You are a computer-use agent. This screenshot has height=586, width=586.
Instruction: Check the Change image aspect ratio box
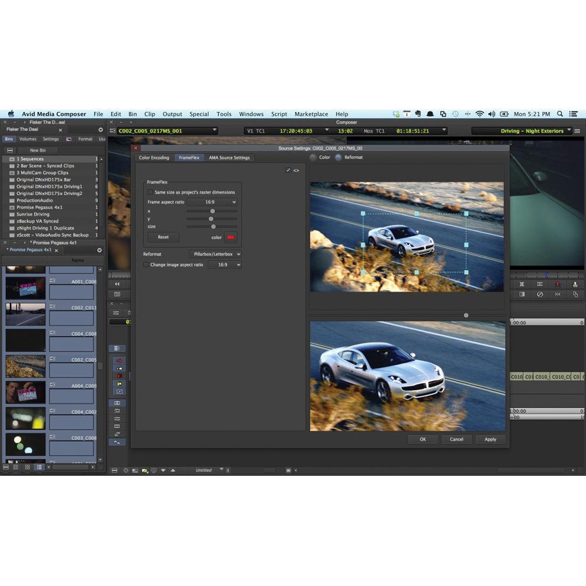(x=145, y=264)
